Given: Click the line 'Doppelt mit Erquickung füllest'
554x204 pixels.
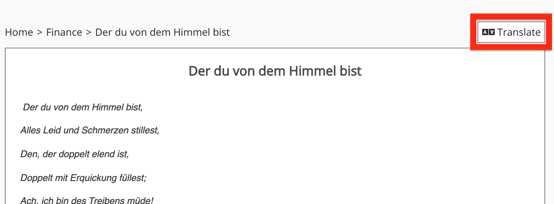Looking at the screenshot, I should [83, 178].
